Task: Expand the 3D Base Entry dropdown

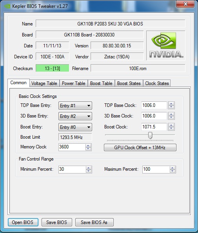Action: tap(75, 116)
